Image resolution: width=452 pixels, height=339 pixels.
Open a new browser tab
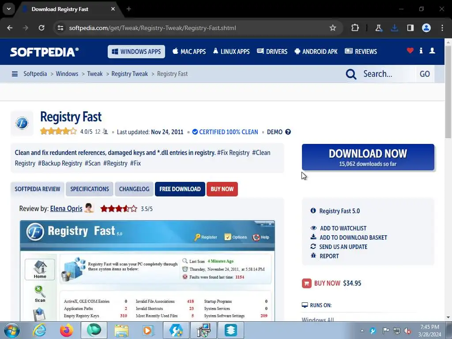click(x=129, y=9)
